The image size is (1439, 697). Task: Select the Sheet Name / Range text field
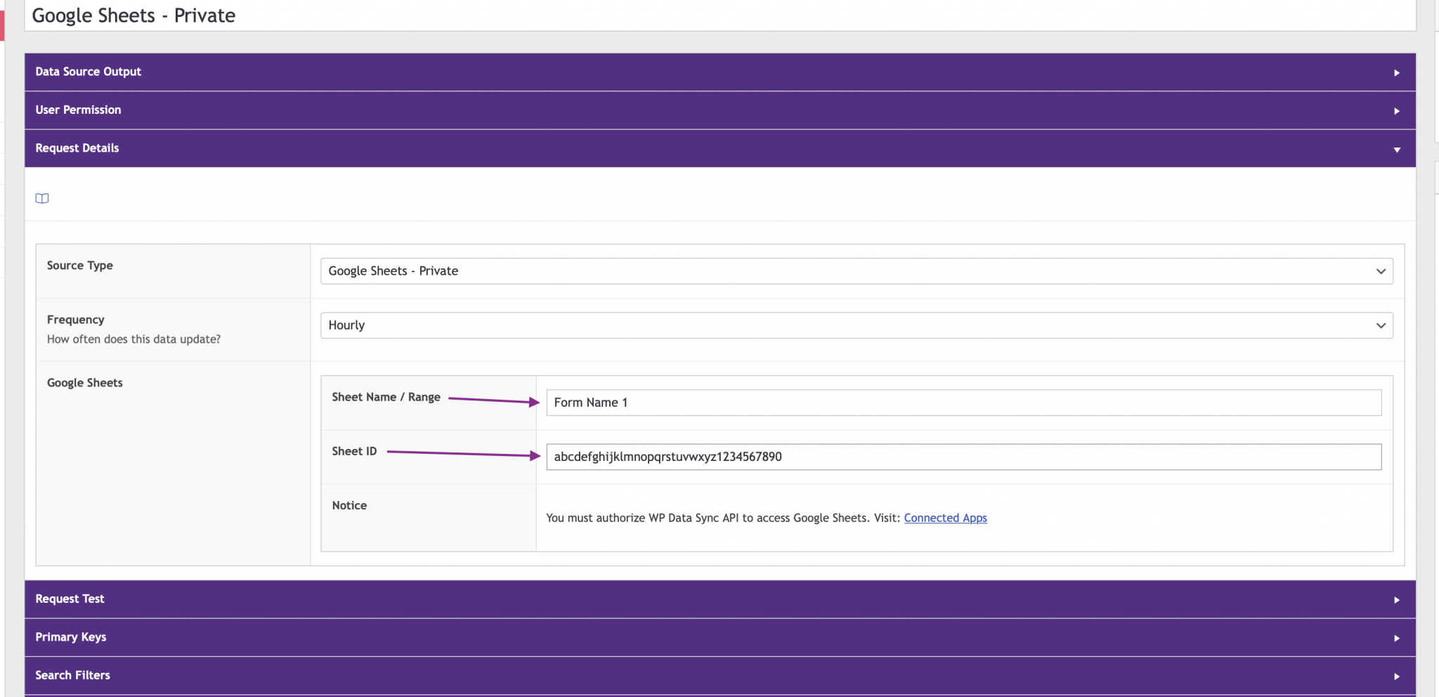[x=963, y=402]
